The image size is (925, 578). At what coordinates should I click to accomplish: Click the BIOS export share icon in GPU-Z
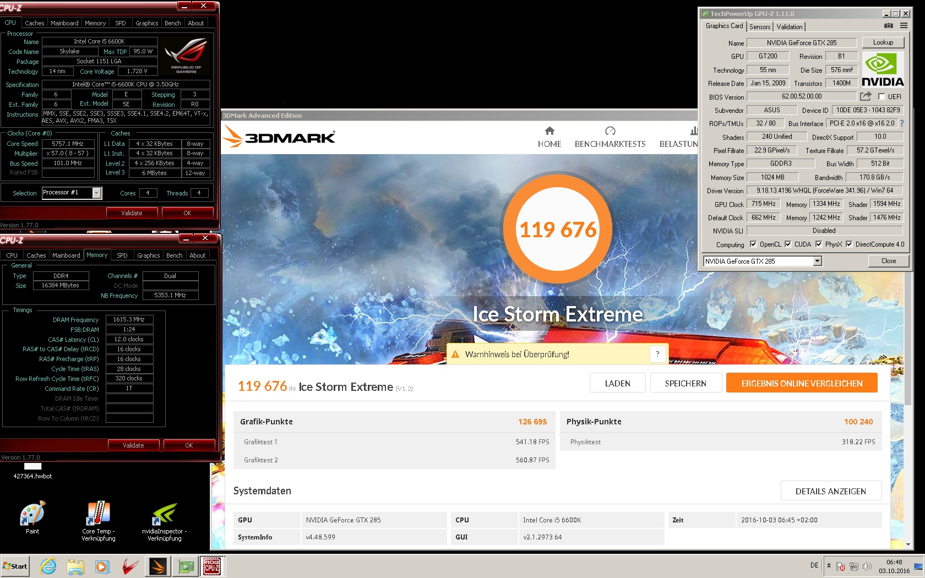(x=866, y=96)
